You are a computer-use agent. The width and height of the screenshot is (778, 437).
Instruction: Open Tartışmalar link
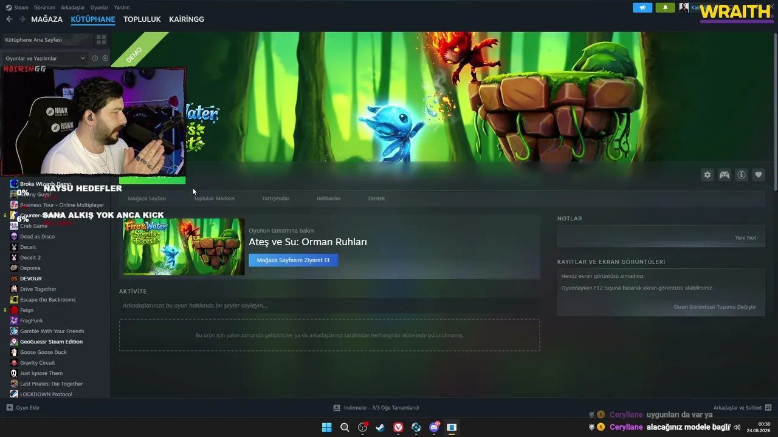point(275,198)
